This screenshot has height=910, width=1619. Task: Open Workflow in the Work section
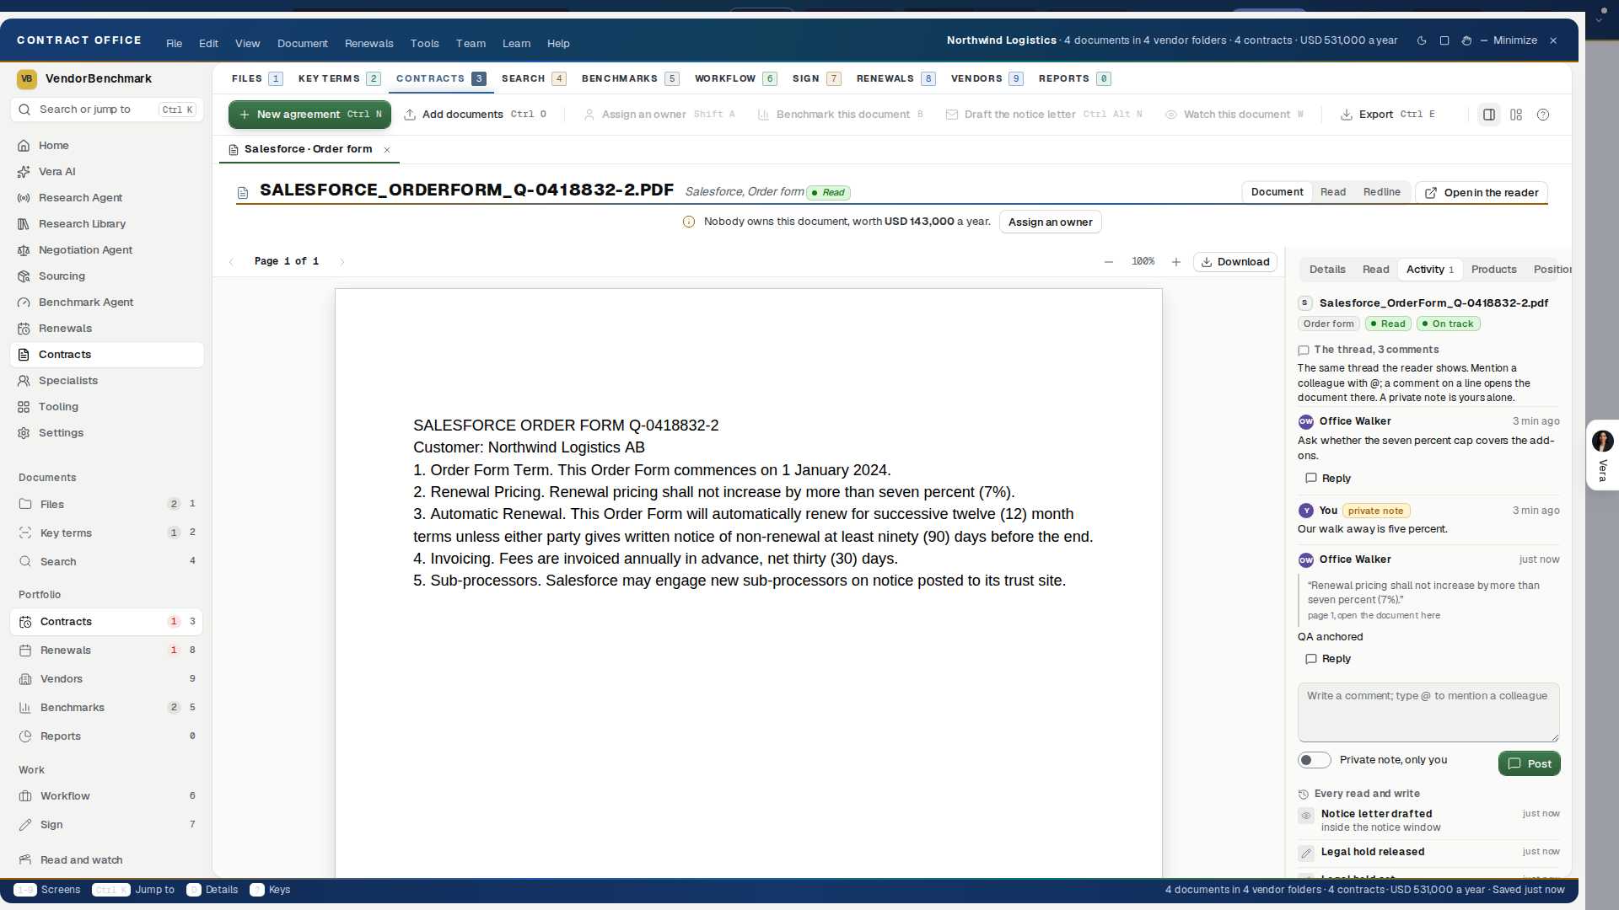coord(106,796)
